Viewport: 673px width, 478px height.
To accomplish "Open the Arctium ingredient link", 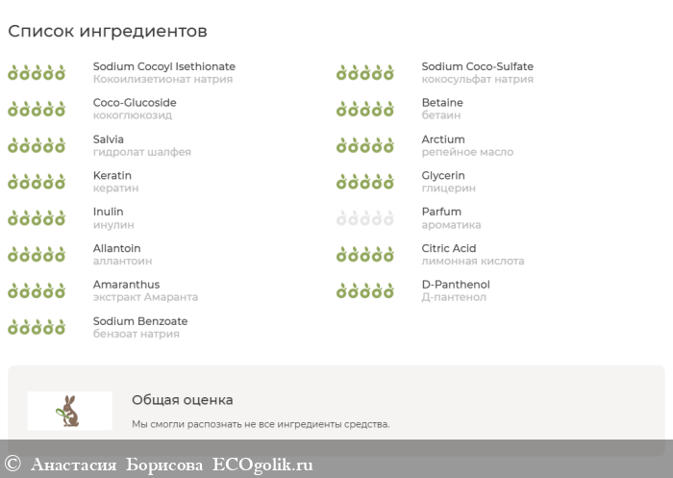I will click(x=442, y=139).
